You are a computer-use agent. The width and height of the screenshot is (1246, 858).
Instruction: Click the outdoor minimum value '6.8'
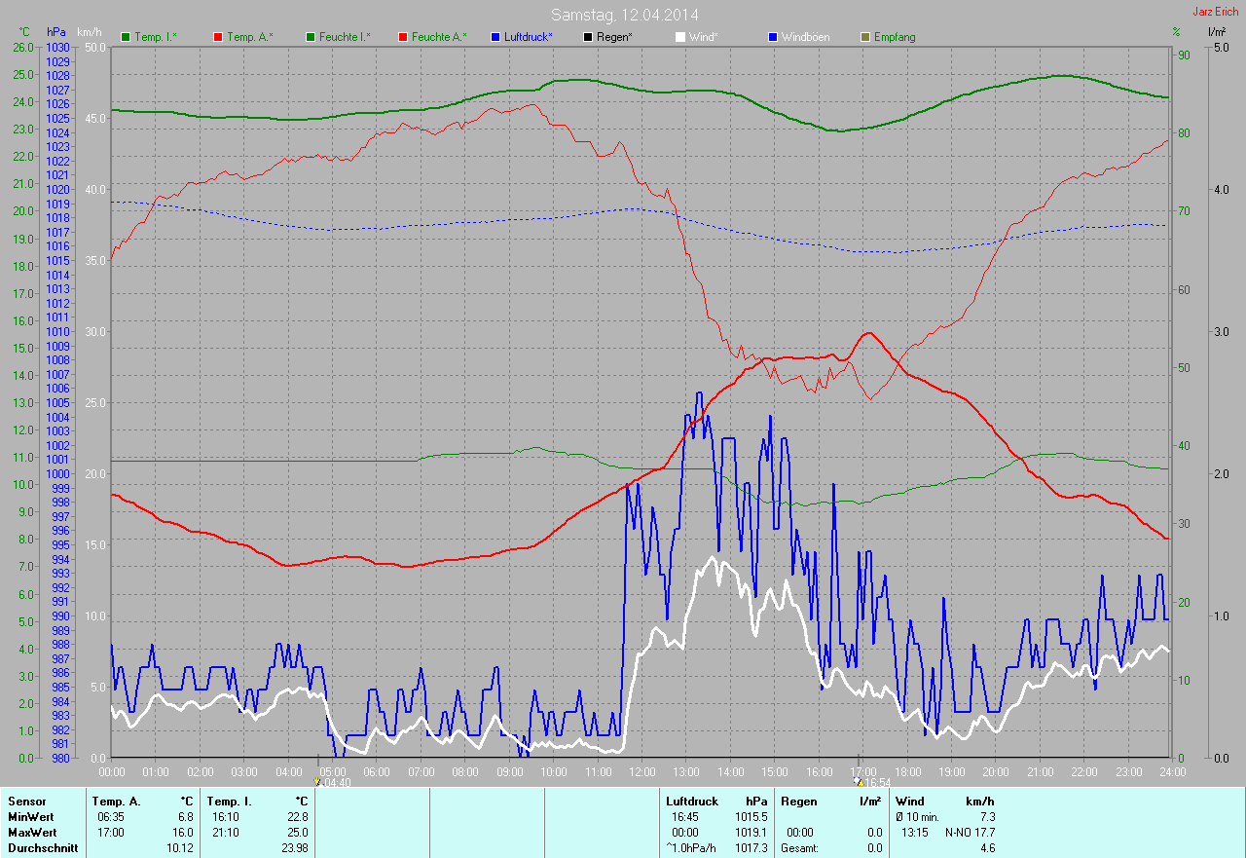coord(185,817)
